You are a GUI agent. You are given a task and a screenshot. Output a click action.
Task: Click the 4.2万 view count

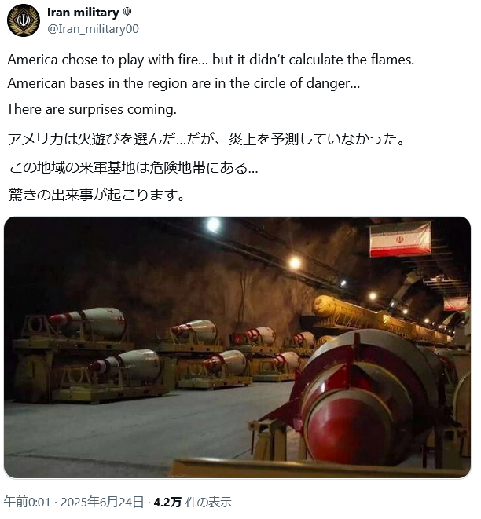click(x=167, y=503)
